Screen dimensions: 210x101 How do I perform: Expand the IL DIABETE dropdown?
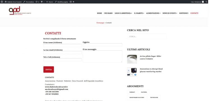[x=139, y=13]
